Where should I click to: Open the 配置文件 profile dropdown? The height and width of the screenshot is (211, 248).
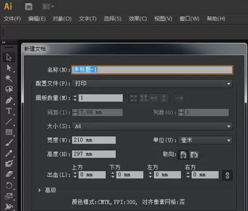coord(152,84)
